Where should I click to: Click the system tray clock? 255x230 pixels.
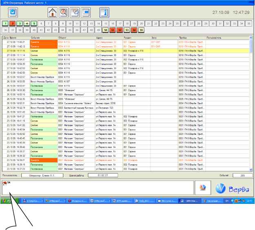249,201
